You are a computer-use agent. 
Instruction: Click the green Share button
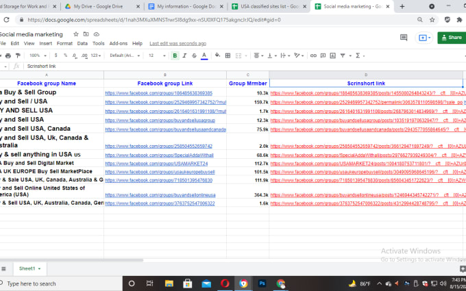click(x=452, y=38)
